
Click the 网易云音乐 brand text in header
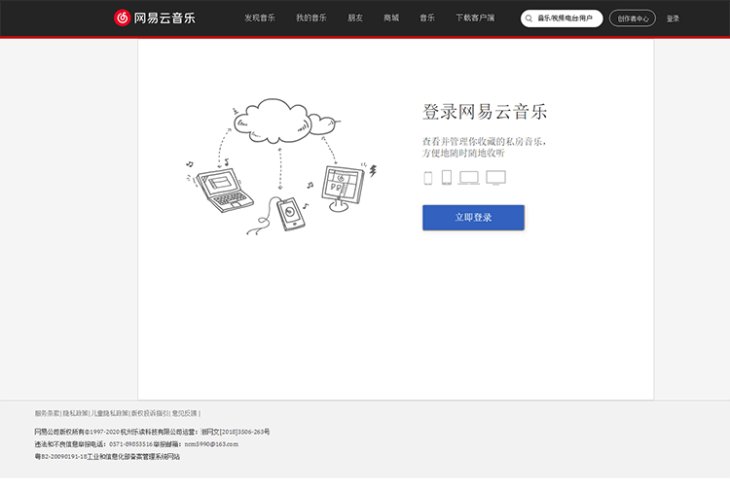(164, 18)
